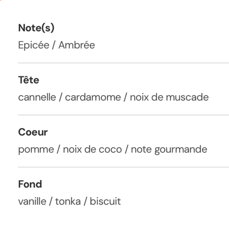The height and width of the screenshot is (229, 229).
Task: Click the note gourmande text
Action: point(169,149)
